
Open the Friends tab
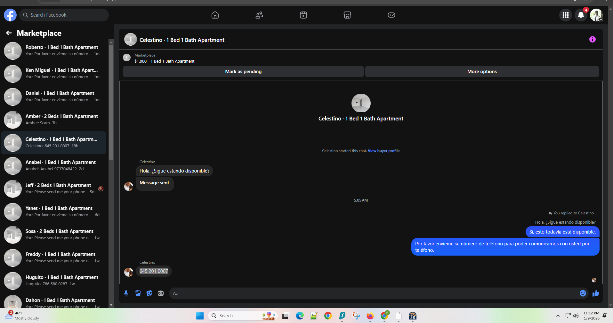259,15
